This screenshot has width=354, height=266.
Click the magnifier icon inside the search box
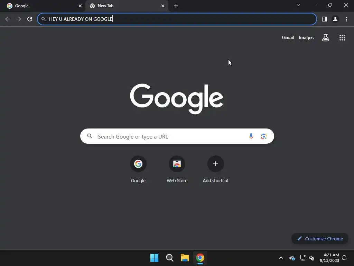(x=90, y=136)
